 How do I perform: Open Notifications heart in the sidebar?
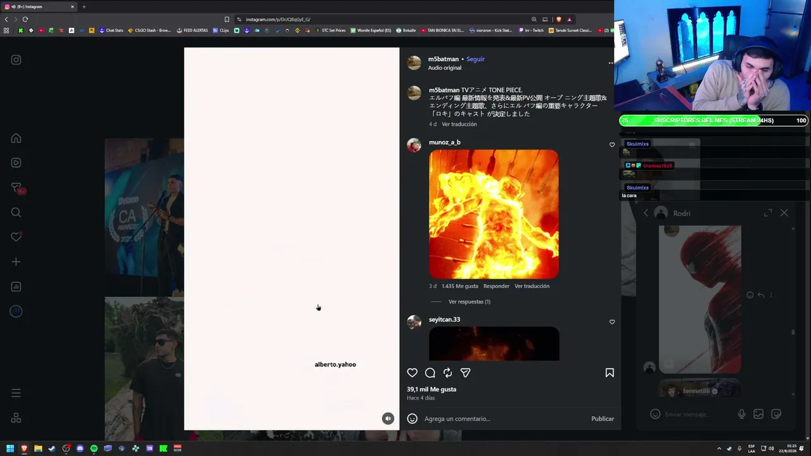point(16,237)
